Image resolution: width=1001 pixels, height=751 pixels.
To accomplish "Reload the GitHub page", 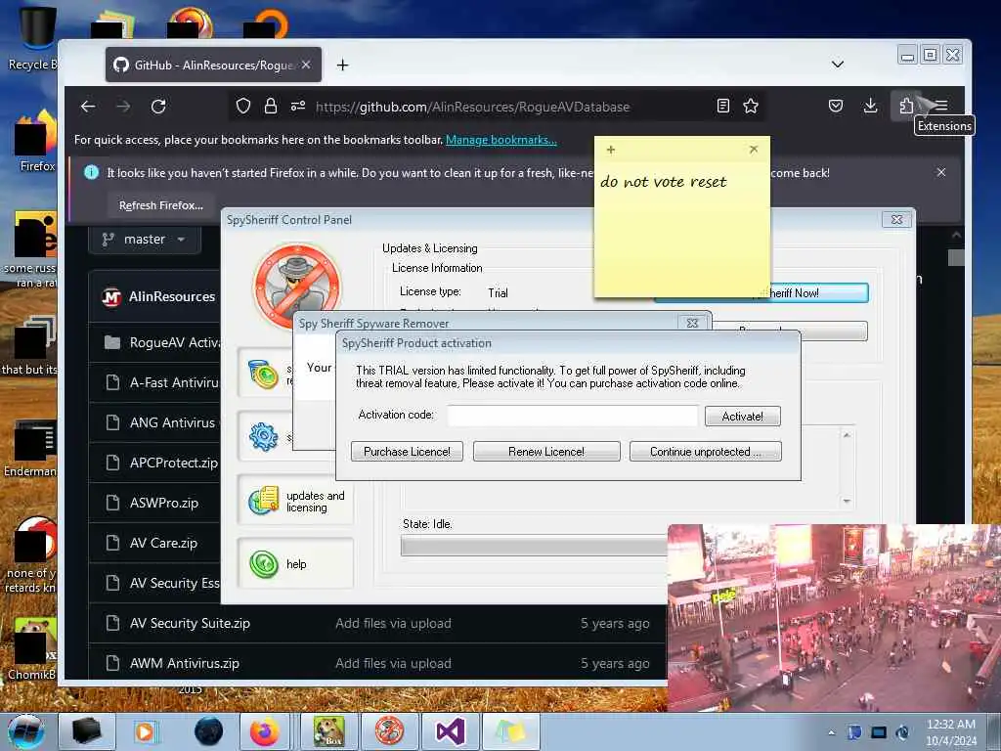I will click(x=158, y=107).
